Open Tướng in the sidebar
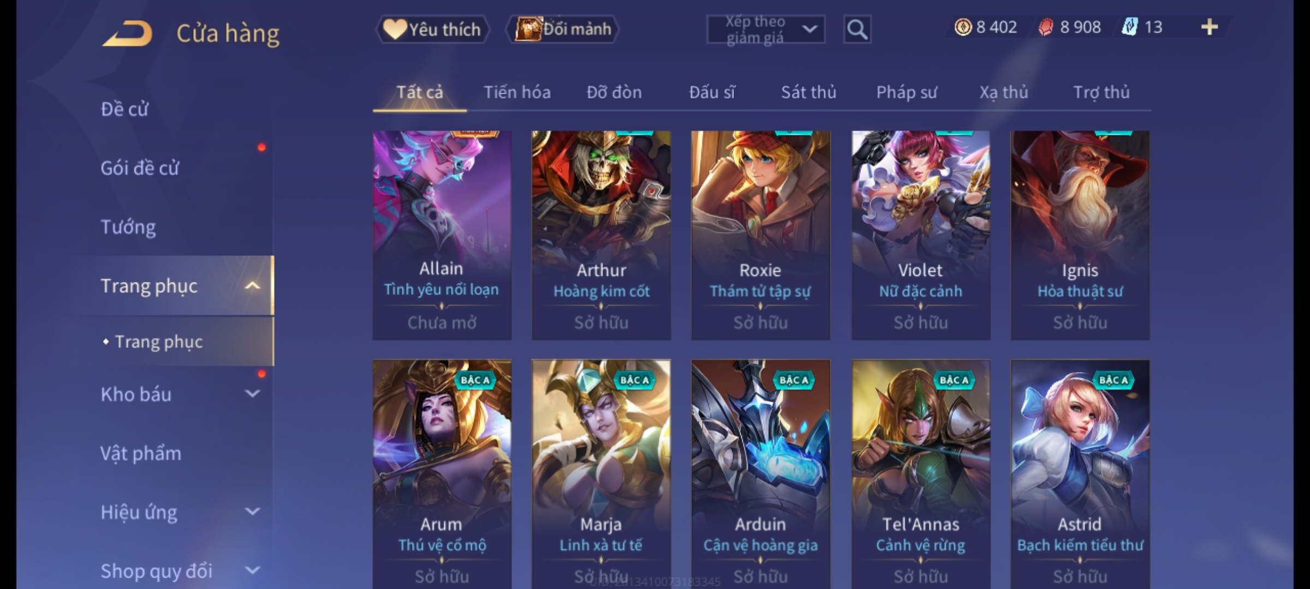 point(128,227)
